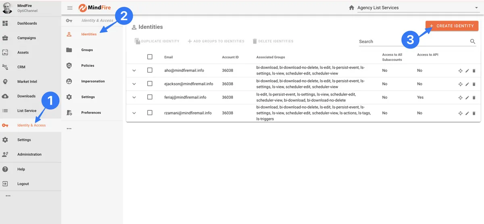This screenshot has width=484, height=224.
Task: Open Groups in the Identity submenu
Action: pyautogui.click(x=87, y=50)
